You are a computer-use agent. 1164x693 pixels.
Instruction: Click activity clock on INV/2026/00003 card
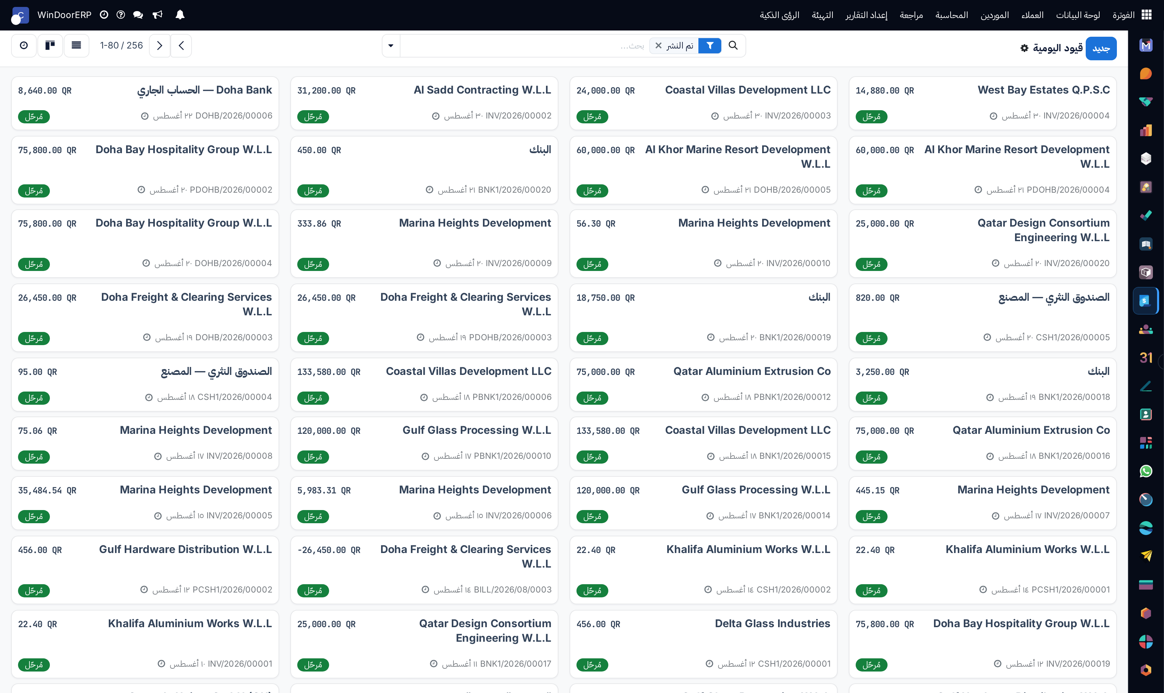point(714,116)
